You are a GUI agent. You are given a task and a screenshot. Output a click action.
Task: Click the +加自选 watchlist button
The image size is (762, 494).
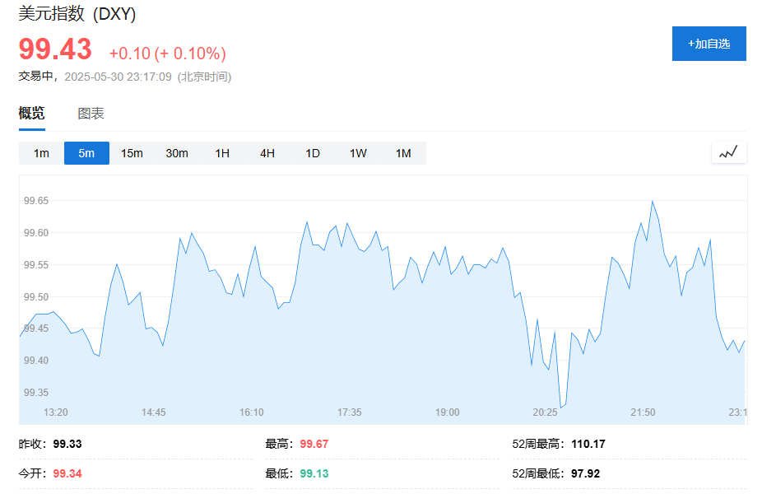coord(709,44)
